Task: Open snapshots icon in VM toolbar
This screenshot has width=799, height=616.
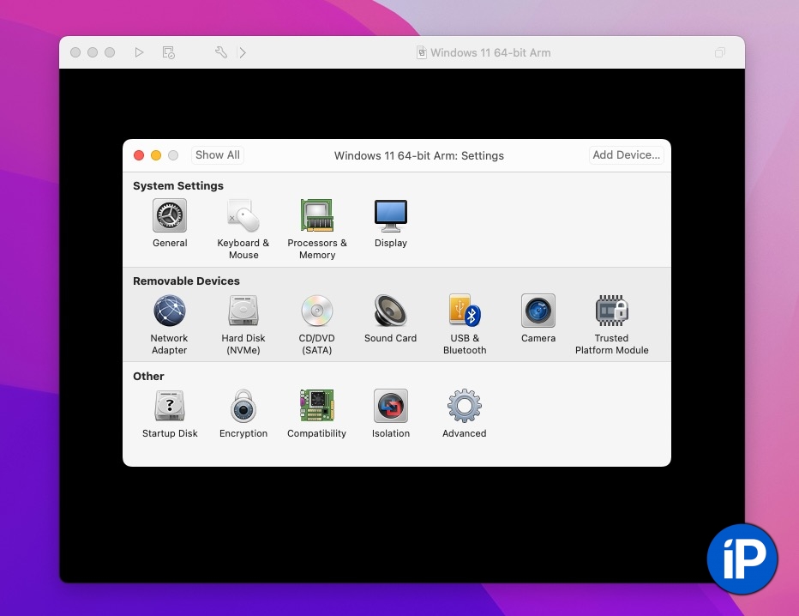Action: (169, 52)
